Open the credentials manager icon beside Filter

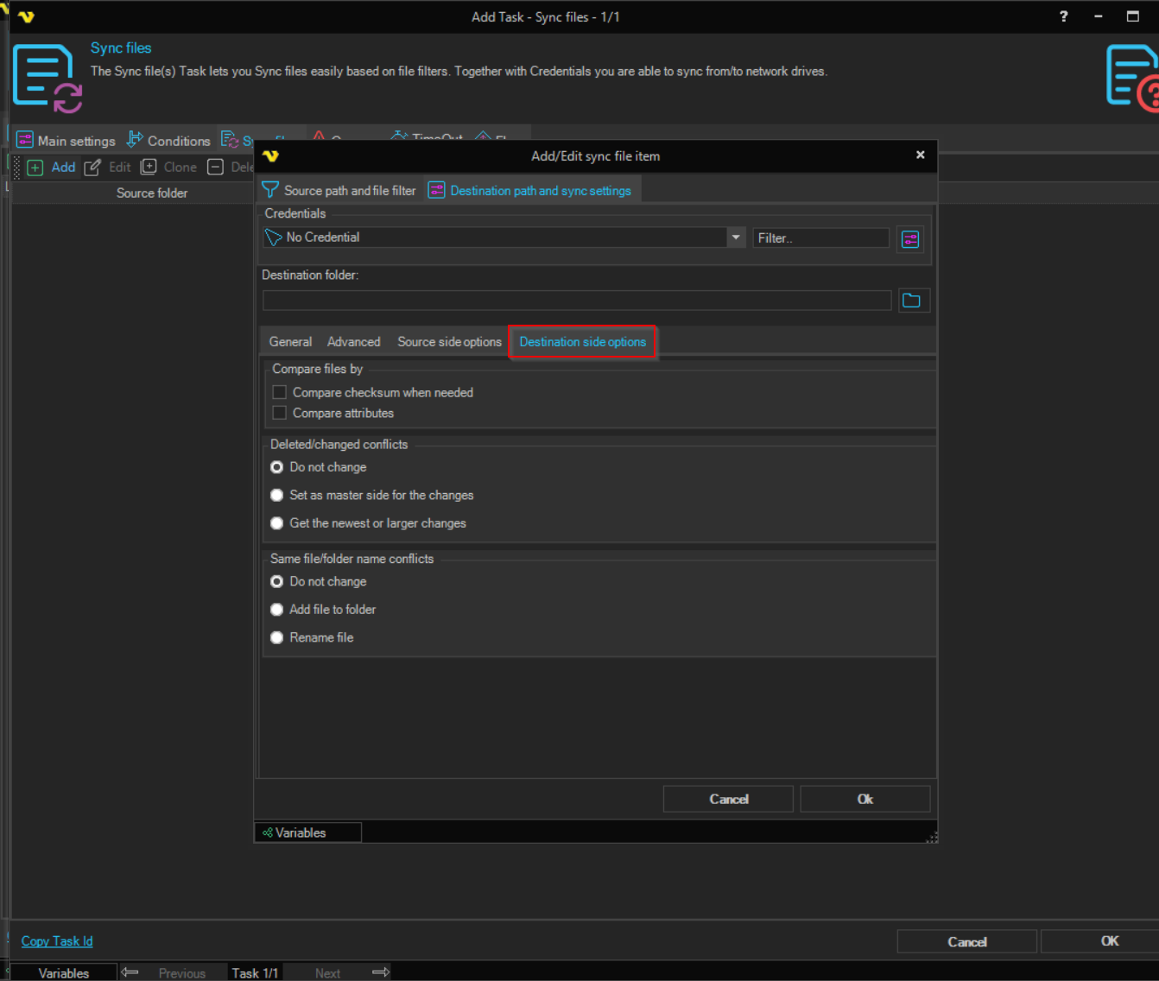click(x=909, y=239)
